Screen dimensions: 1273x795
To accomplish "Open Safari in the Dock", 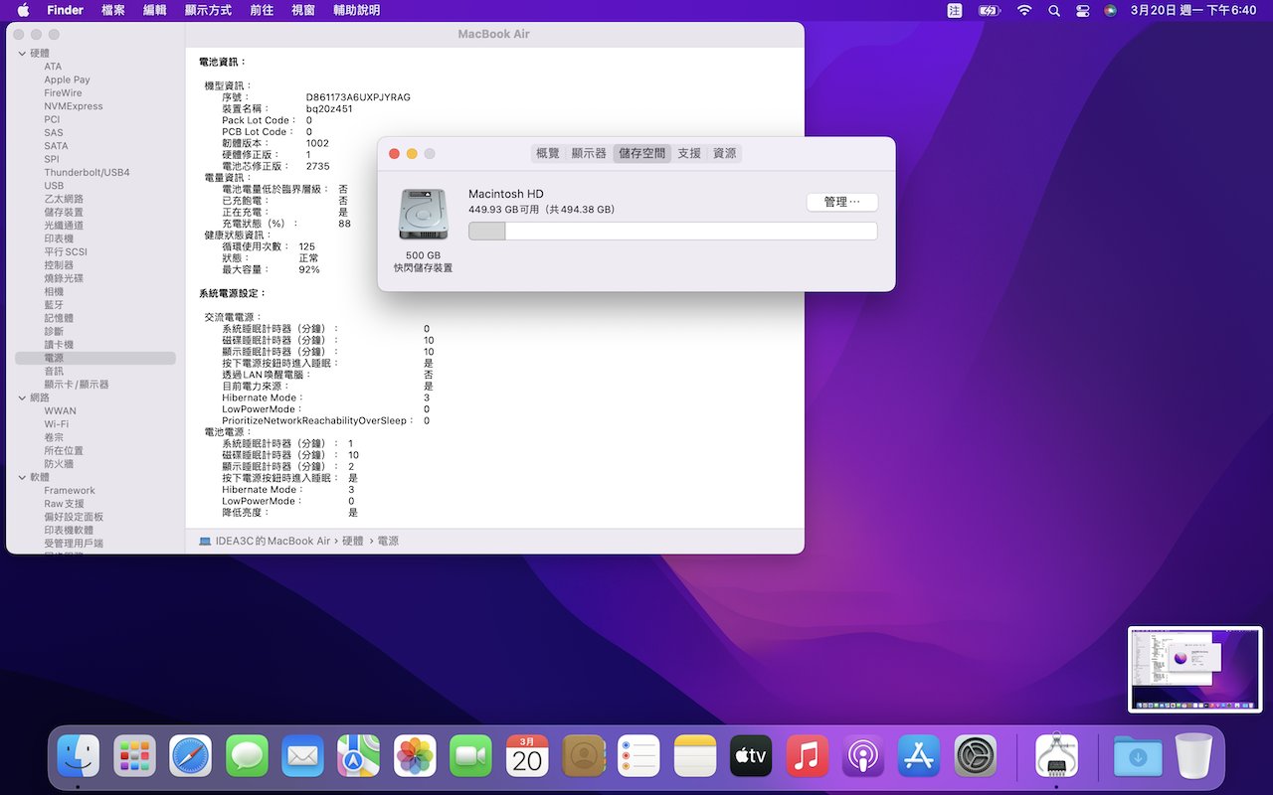I will click(190, 756).
